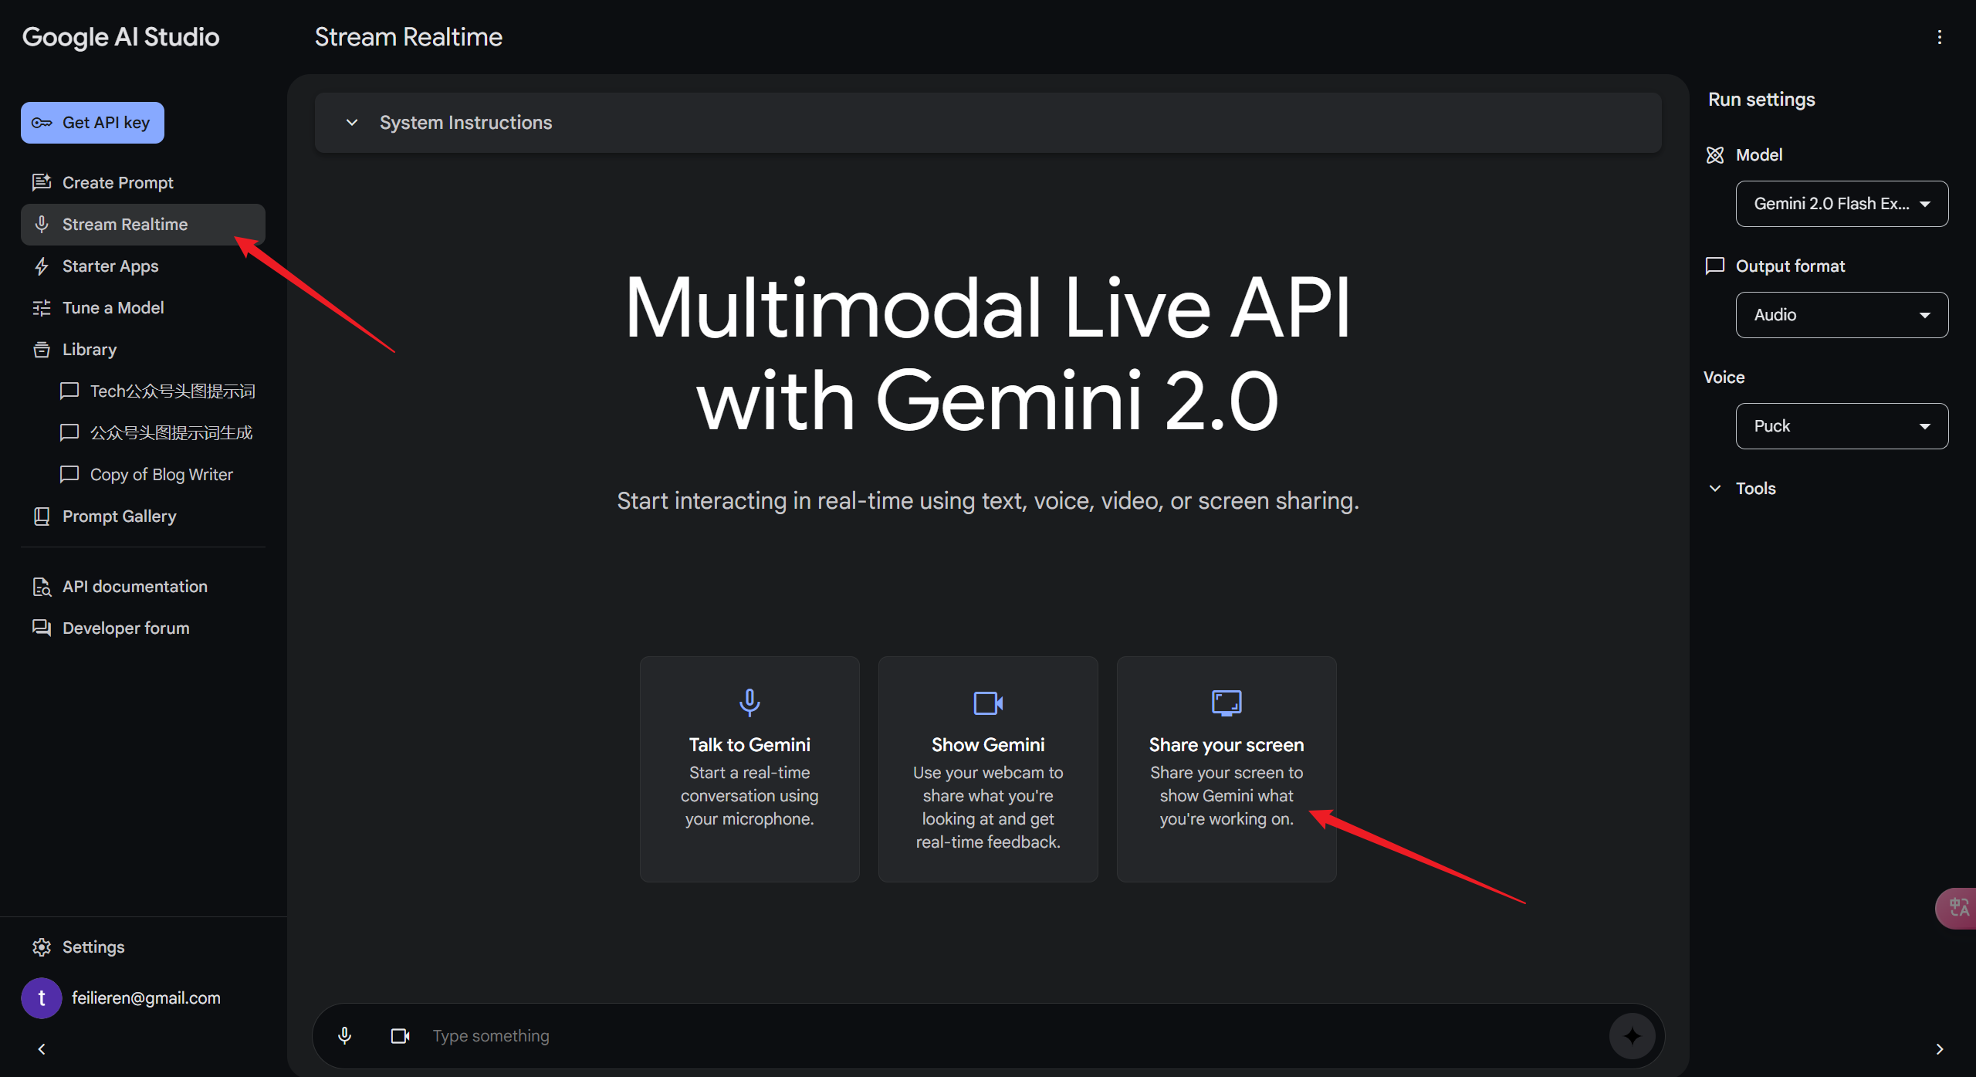
Task: Click the webcam icon in input bar
Action: pos(400,1035)
